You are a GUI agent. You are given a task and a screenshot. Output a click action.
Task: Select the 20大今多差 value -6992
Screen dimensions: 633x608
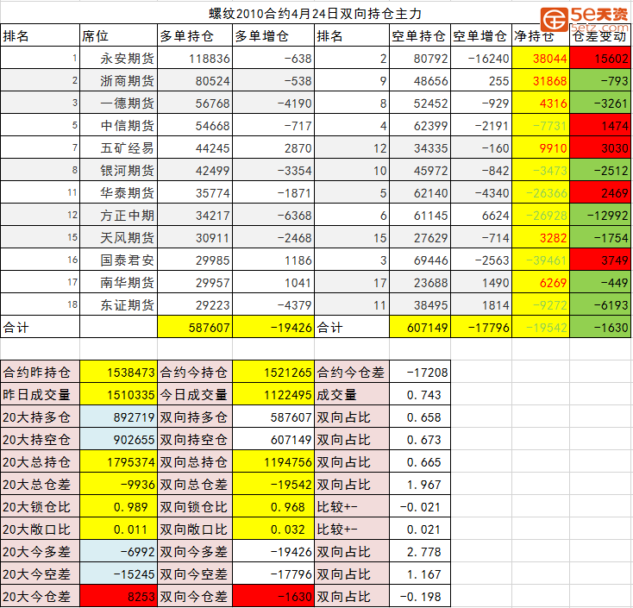pyautogui.click(x=118, y=551)
